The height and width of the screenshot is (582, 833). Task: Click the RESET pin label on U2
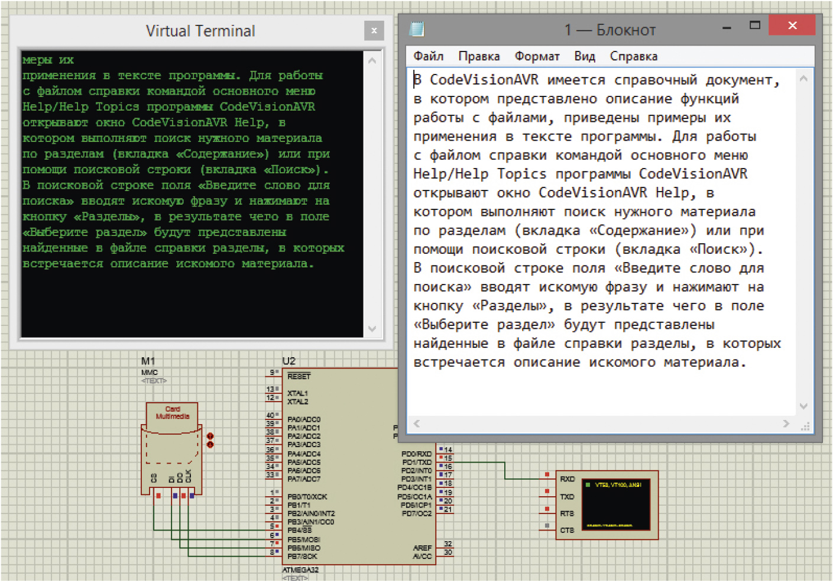[299, 376]
